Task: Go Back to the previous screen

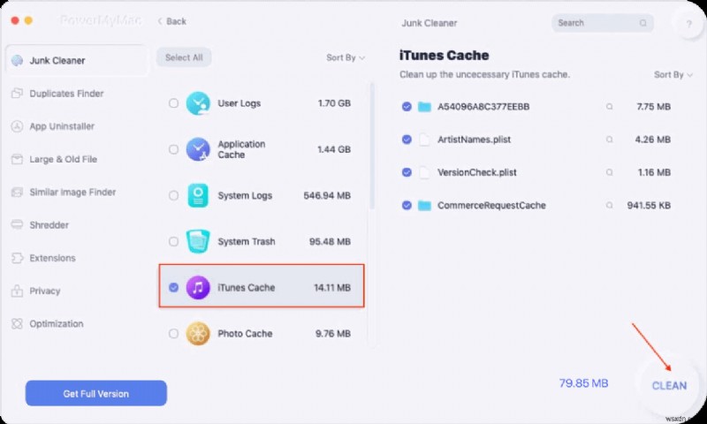Action: click(171, 21)
